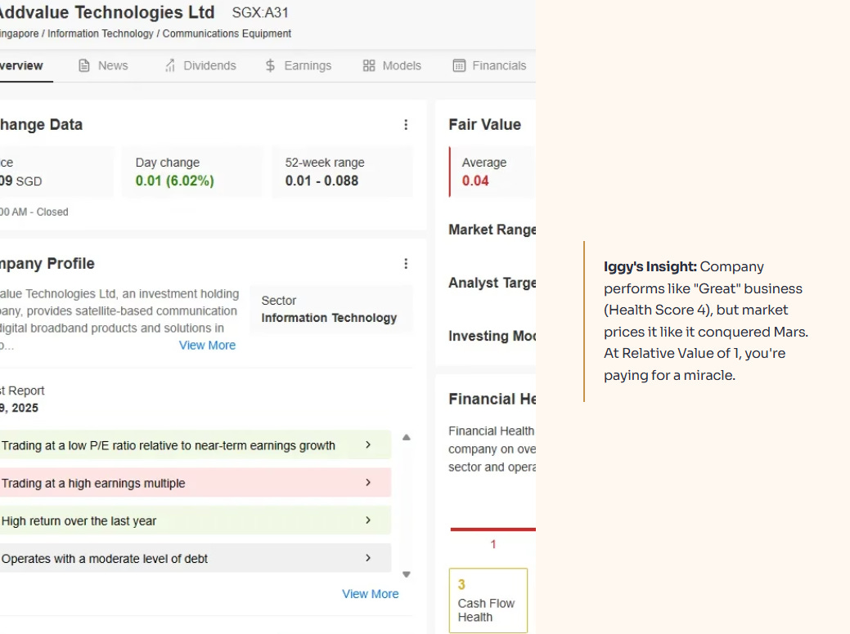This screenshot has width=850, height=634.
Task: Click View More below insights list
Action: [x=371, y=594]
